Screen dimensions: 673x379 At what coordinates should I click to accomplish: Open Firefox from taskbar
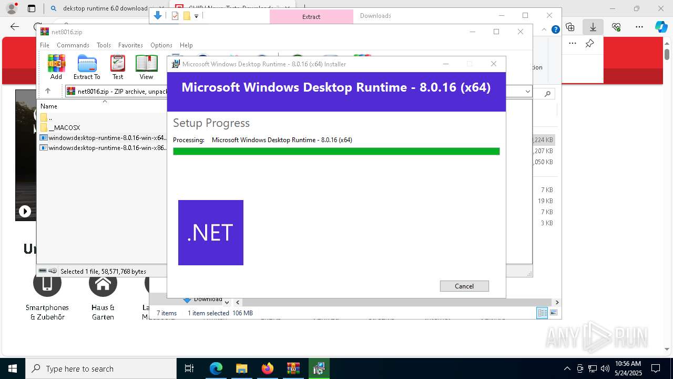(267, 368)
